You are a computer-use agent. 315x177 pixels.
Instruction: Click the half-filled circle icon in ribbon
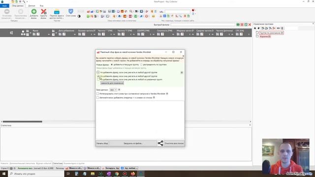coord(79,16)
